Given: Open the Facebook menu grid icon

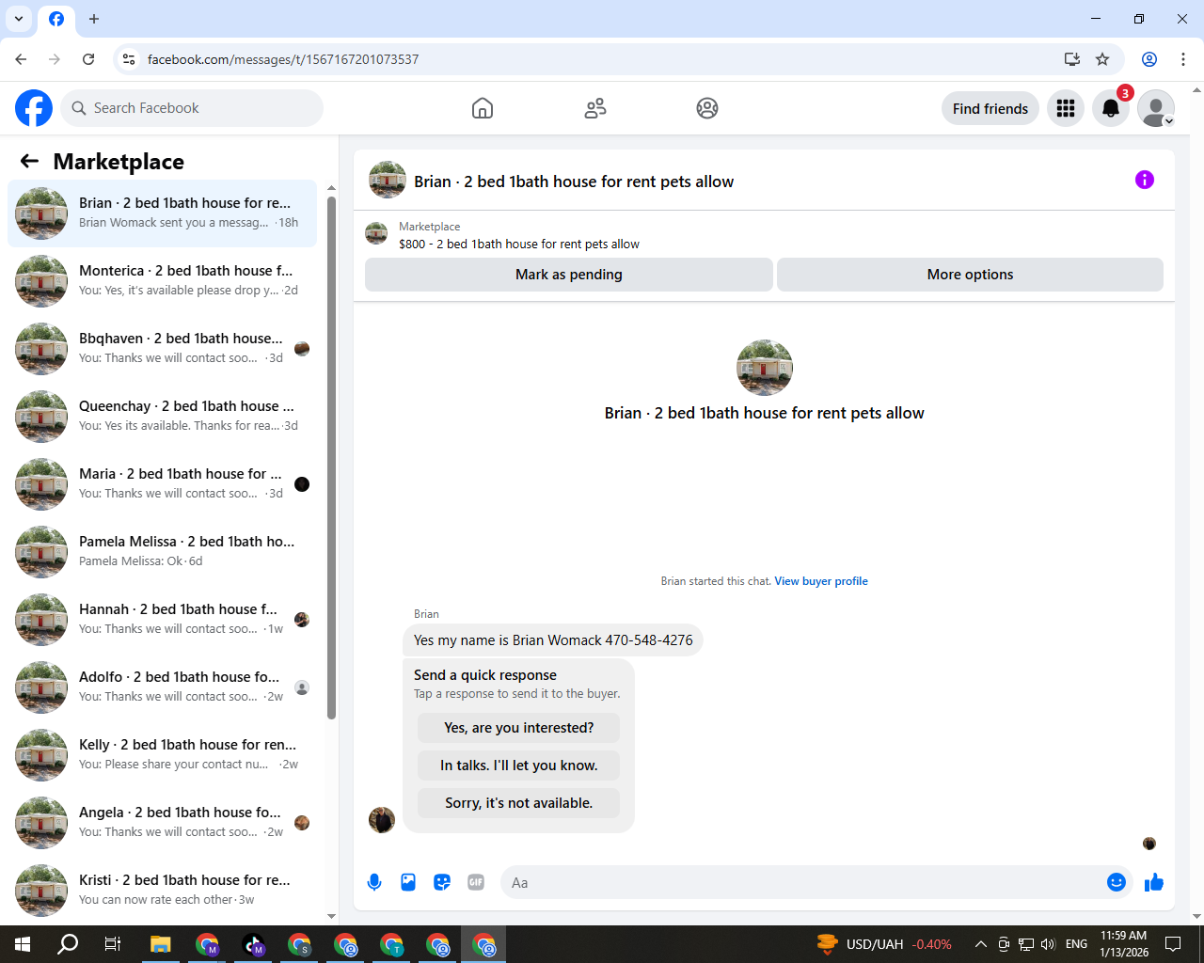Looking at the screenshot, I should pyautogui.click(x=1066, y=108).
